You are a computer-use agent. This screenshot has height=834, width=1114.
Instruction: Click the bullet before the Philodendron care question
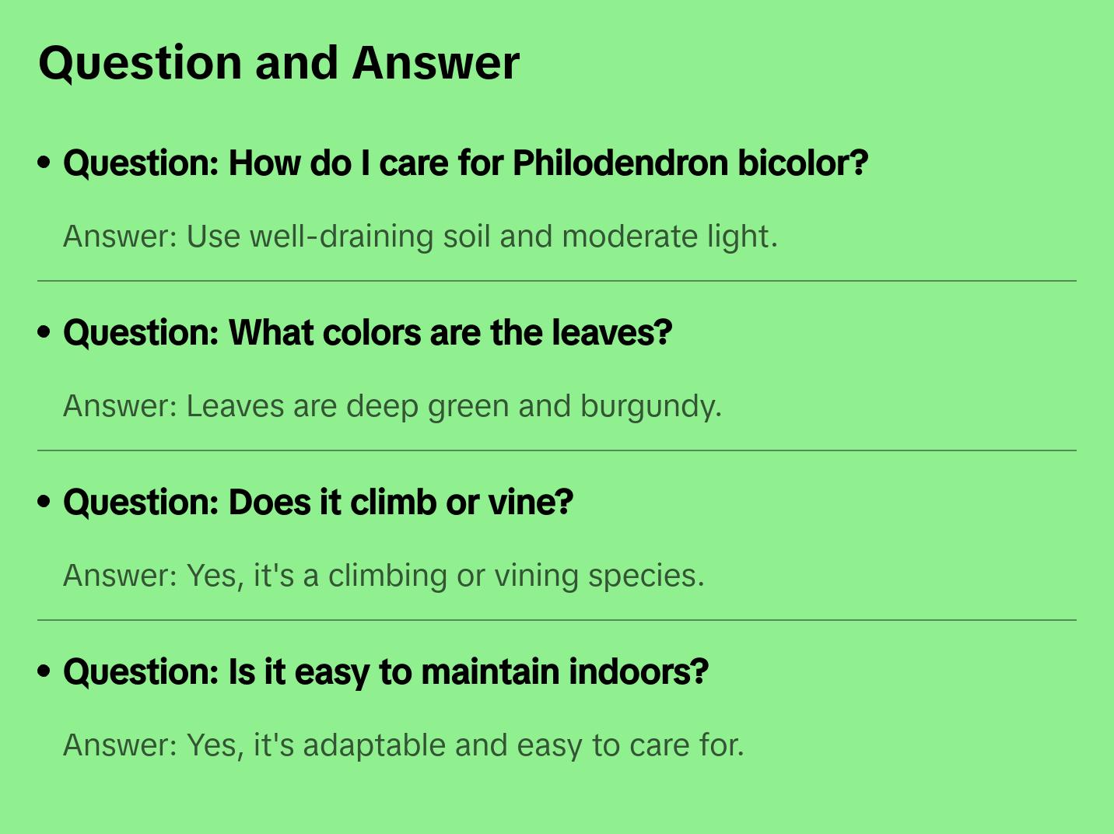tap(44, 163)
